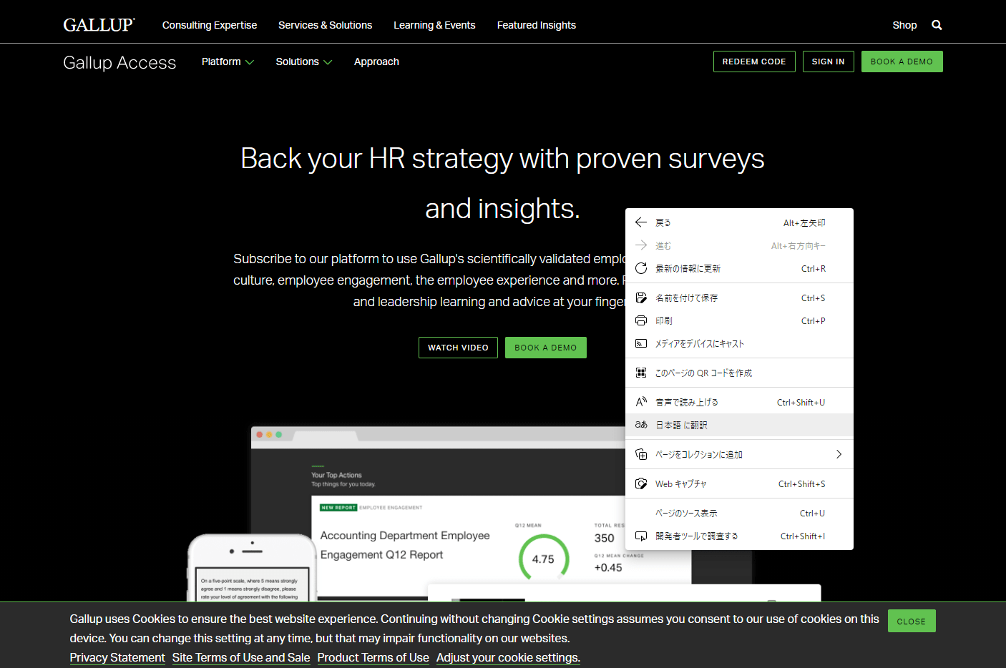Close the cookie banner
This screenshot has width=1006, height=668.
pyautogui.click(x=911, y=621)
